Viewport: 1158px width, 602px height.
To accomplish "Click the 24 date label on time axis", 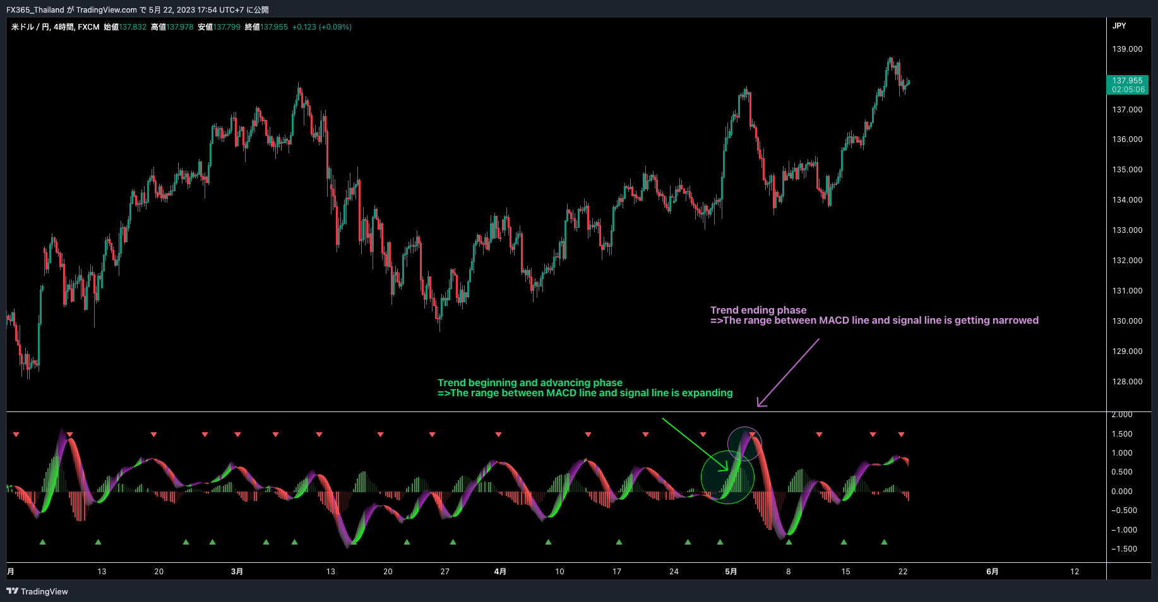I will (674, 572).
